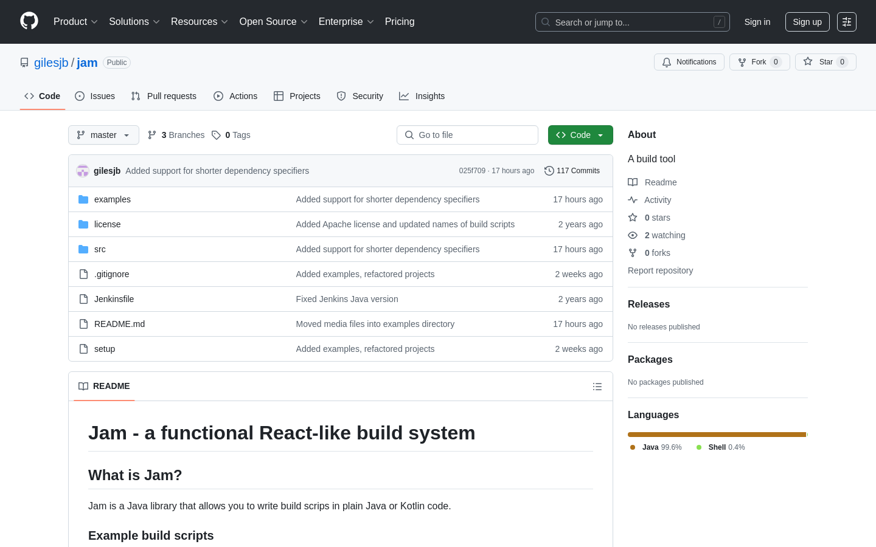Click the Jenkinsfile file icon
The image size is (876, 547).
pyautogui.click(x=83, y=299)
